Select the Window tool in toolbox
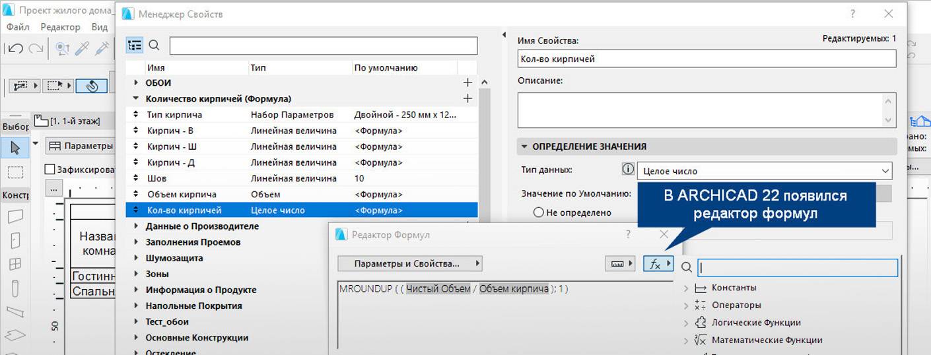This screenshot has width=931, height=355. 15,265
